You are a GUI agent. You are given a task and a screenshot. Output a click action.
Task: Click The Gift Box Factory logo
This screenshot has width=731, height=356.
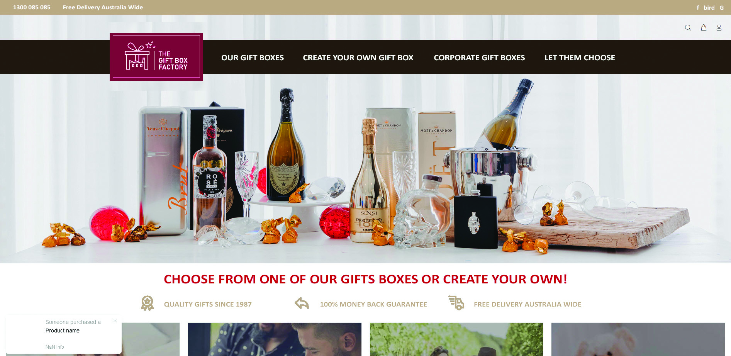click(x=156, y=57)
